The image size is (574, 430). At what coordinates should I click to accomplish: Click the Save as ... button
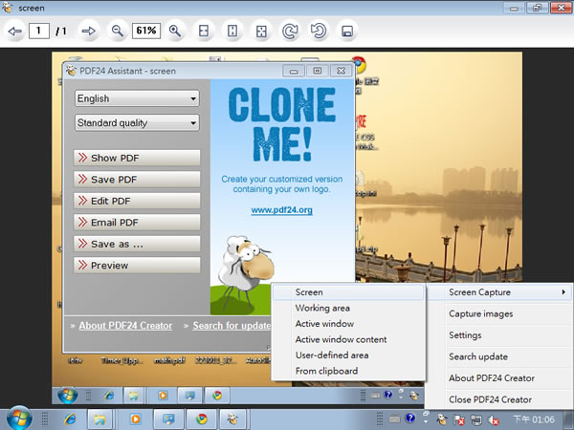[137, 244]
